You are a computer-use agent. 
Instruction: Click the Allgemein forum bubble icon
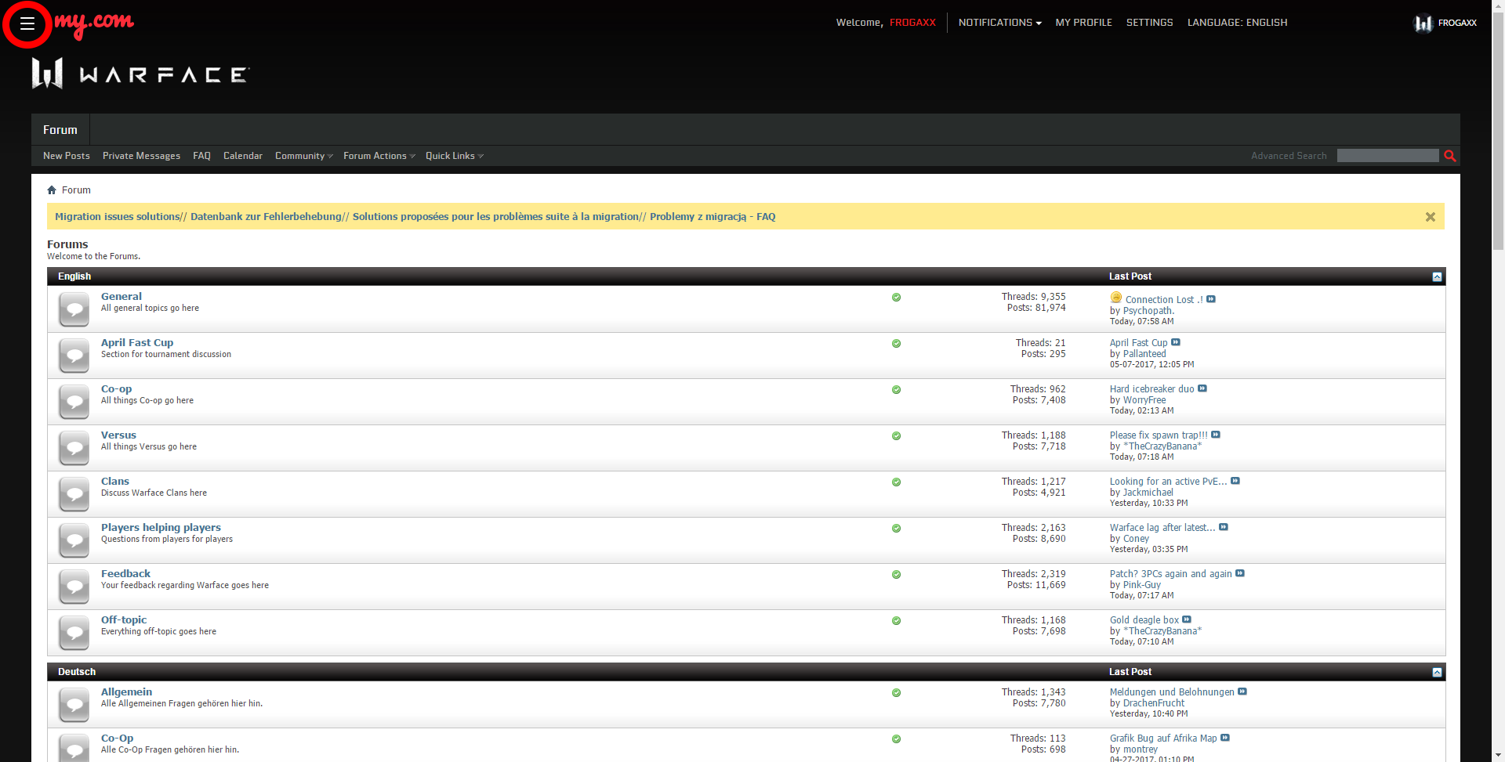pyautogui.click(x=74, y=705)
